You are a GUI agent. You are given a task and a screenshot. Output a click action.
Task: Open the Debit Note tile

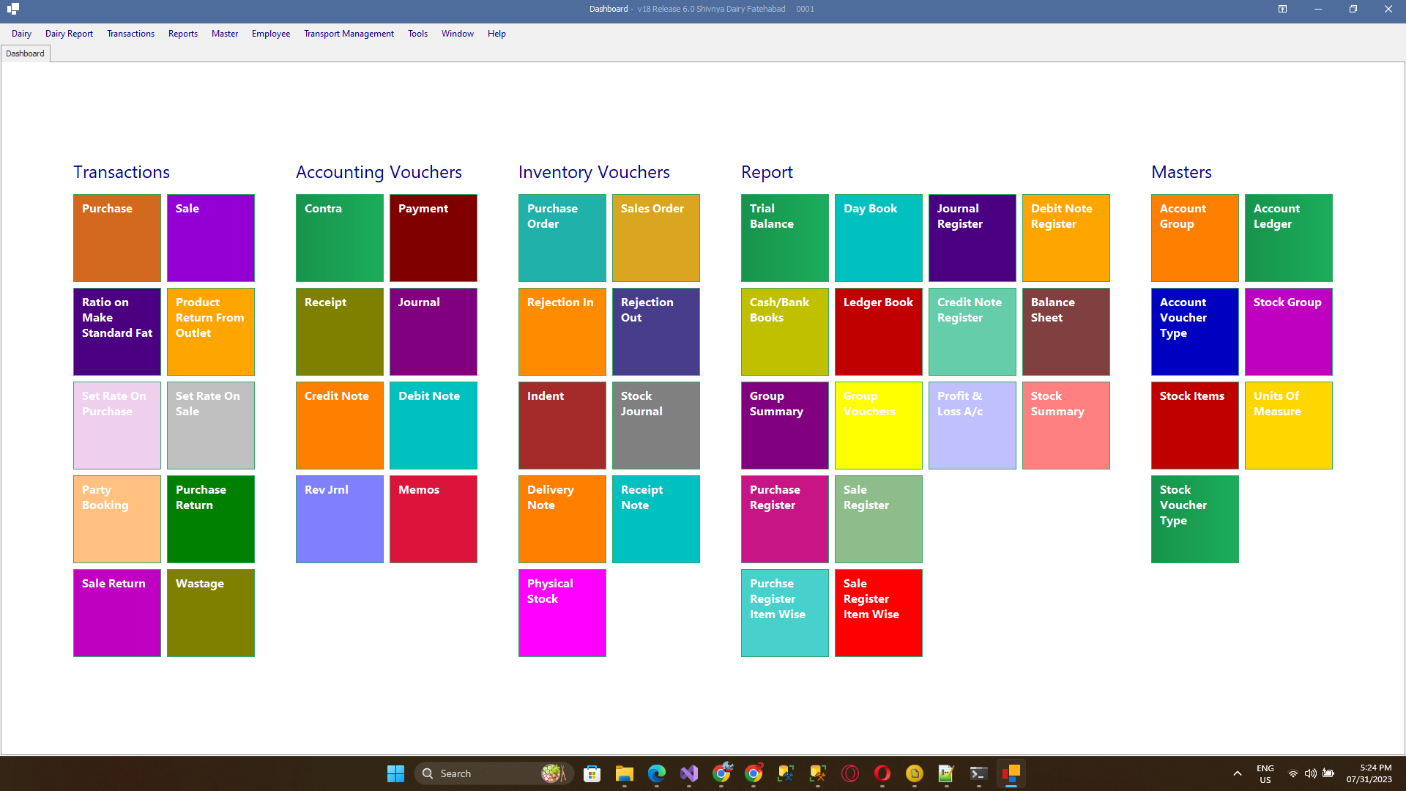click(x=434, y=426)
